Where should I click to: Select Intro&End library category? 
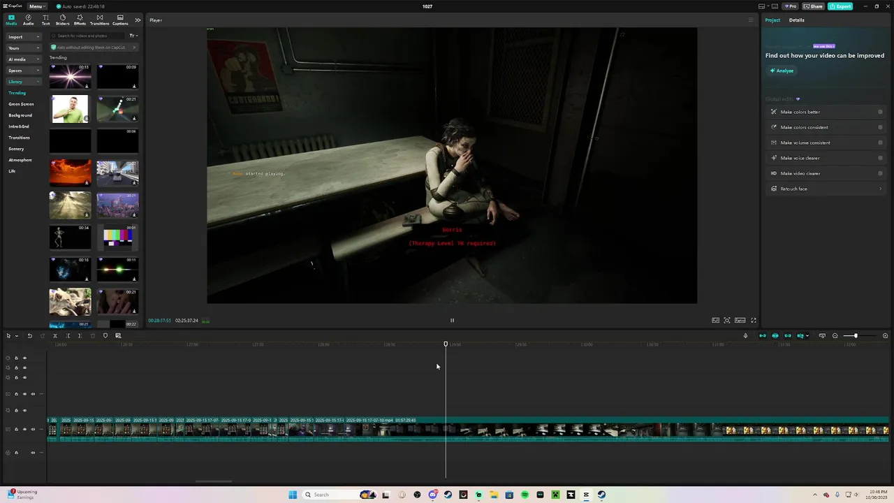19,126
